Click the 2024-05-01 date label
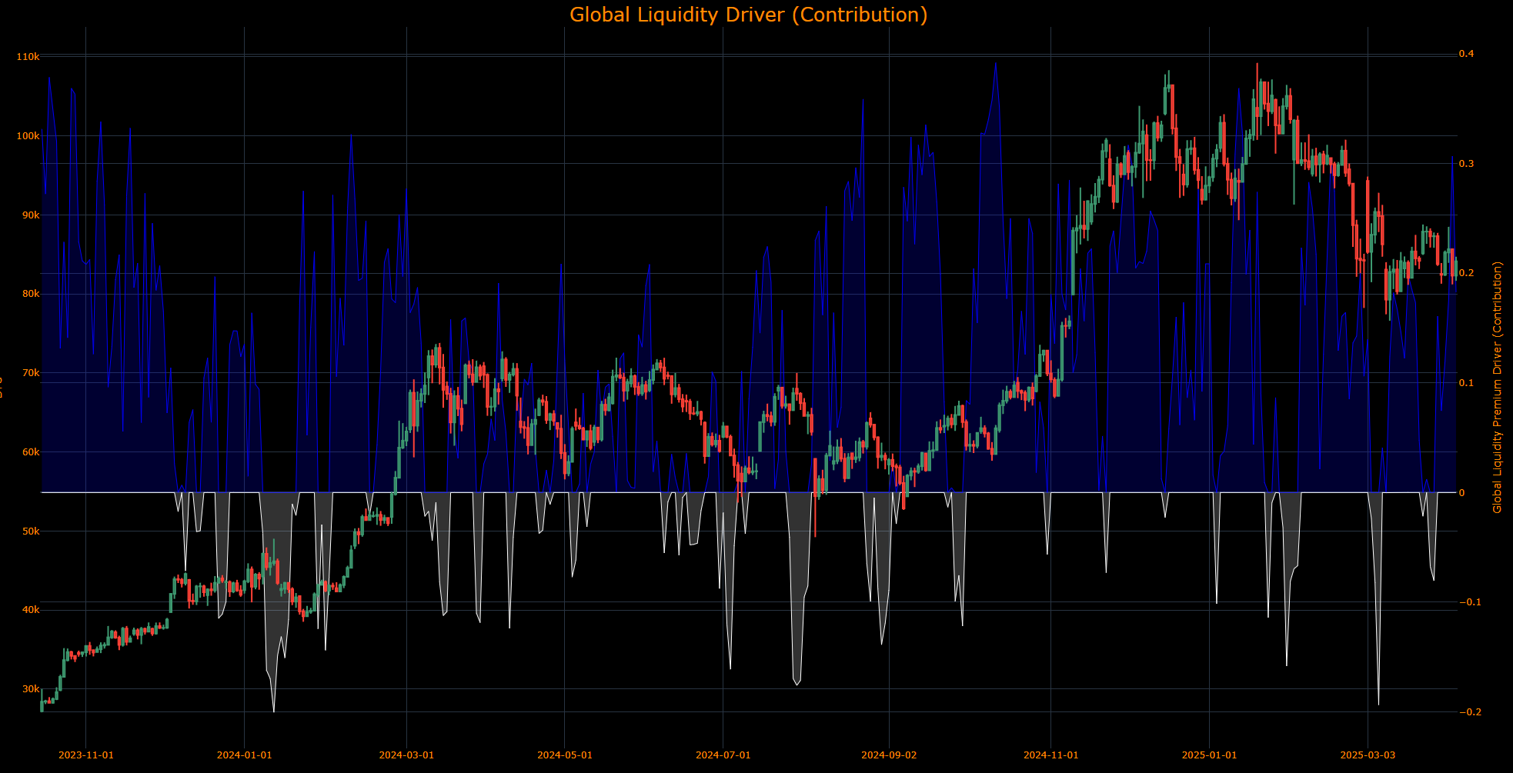Image resolution: width=1513 pixels, height=773 pixels. [565, 755]
